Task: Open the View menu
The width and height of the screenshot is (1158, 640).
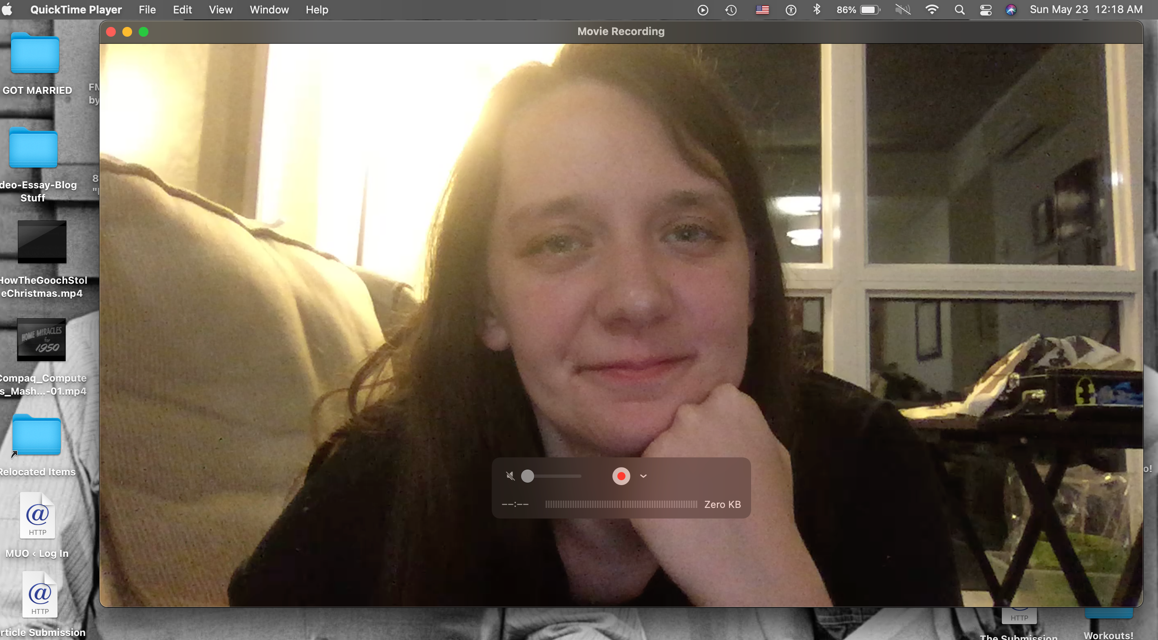Action: point(220,9)
